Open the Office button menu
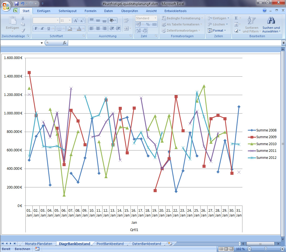Viewport: 286px width, 252px height. click(x=6, y=6)
